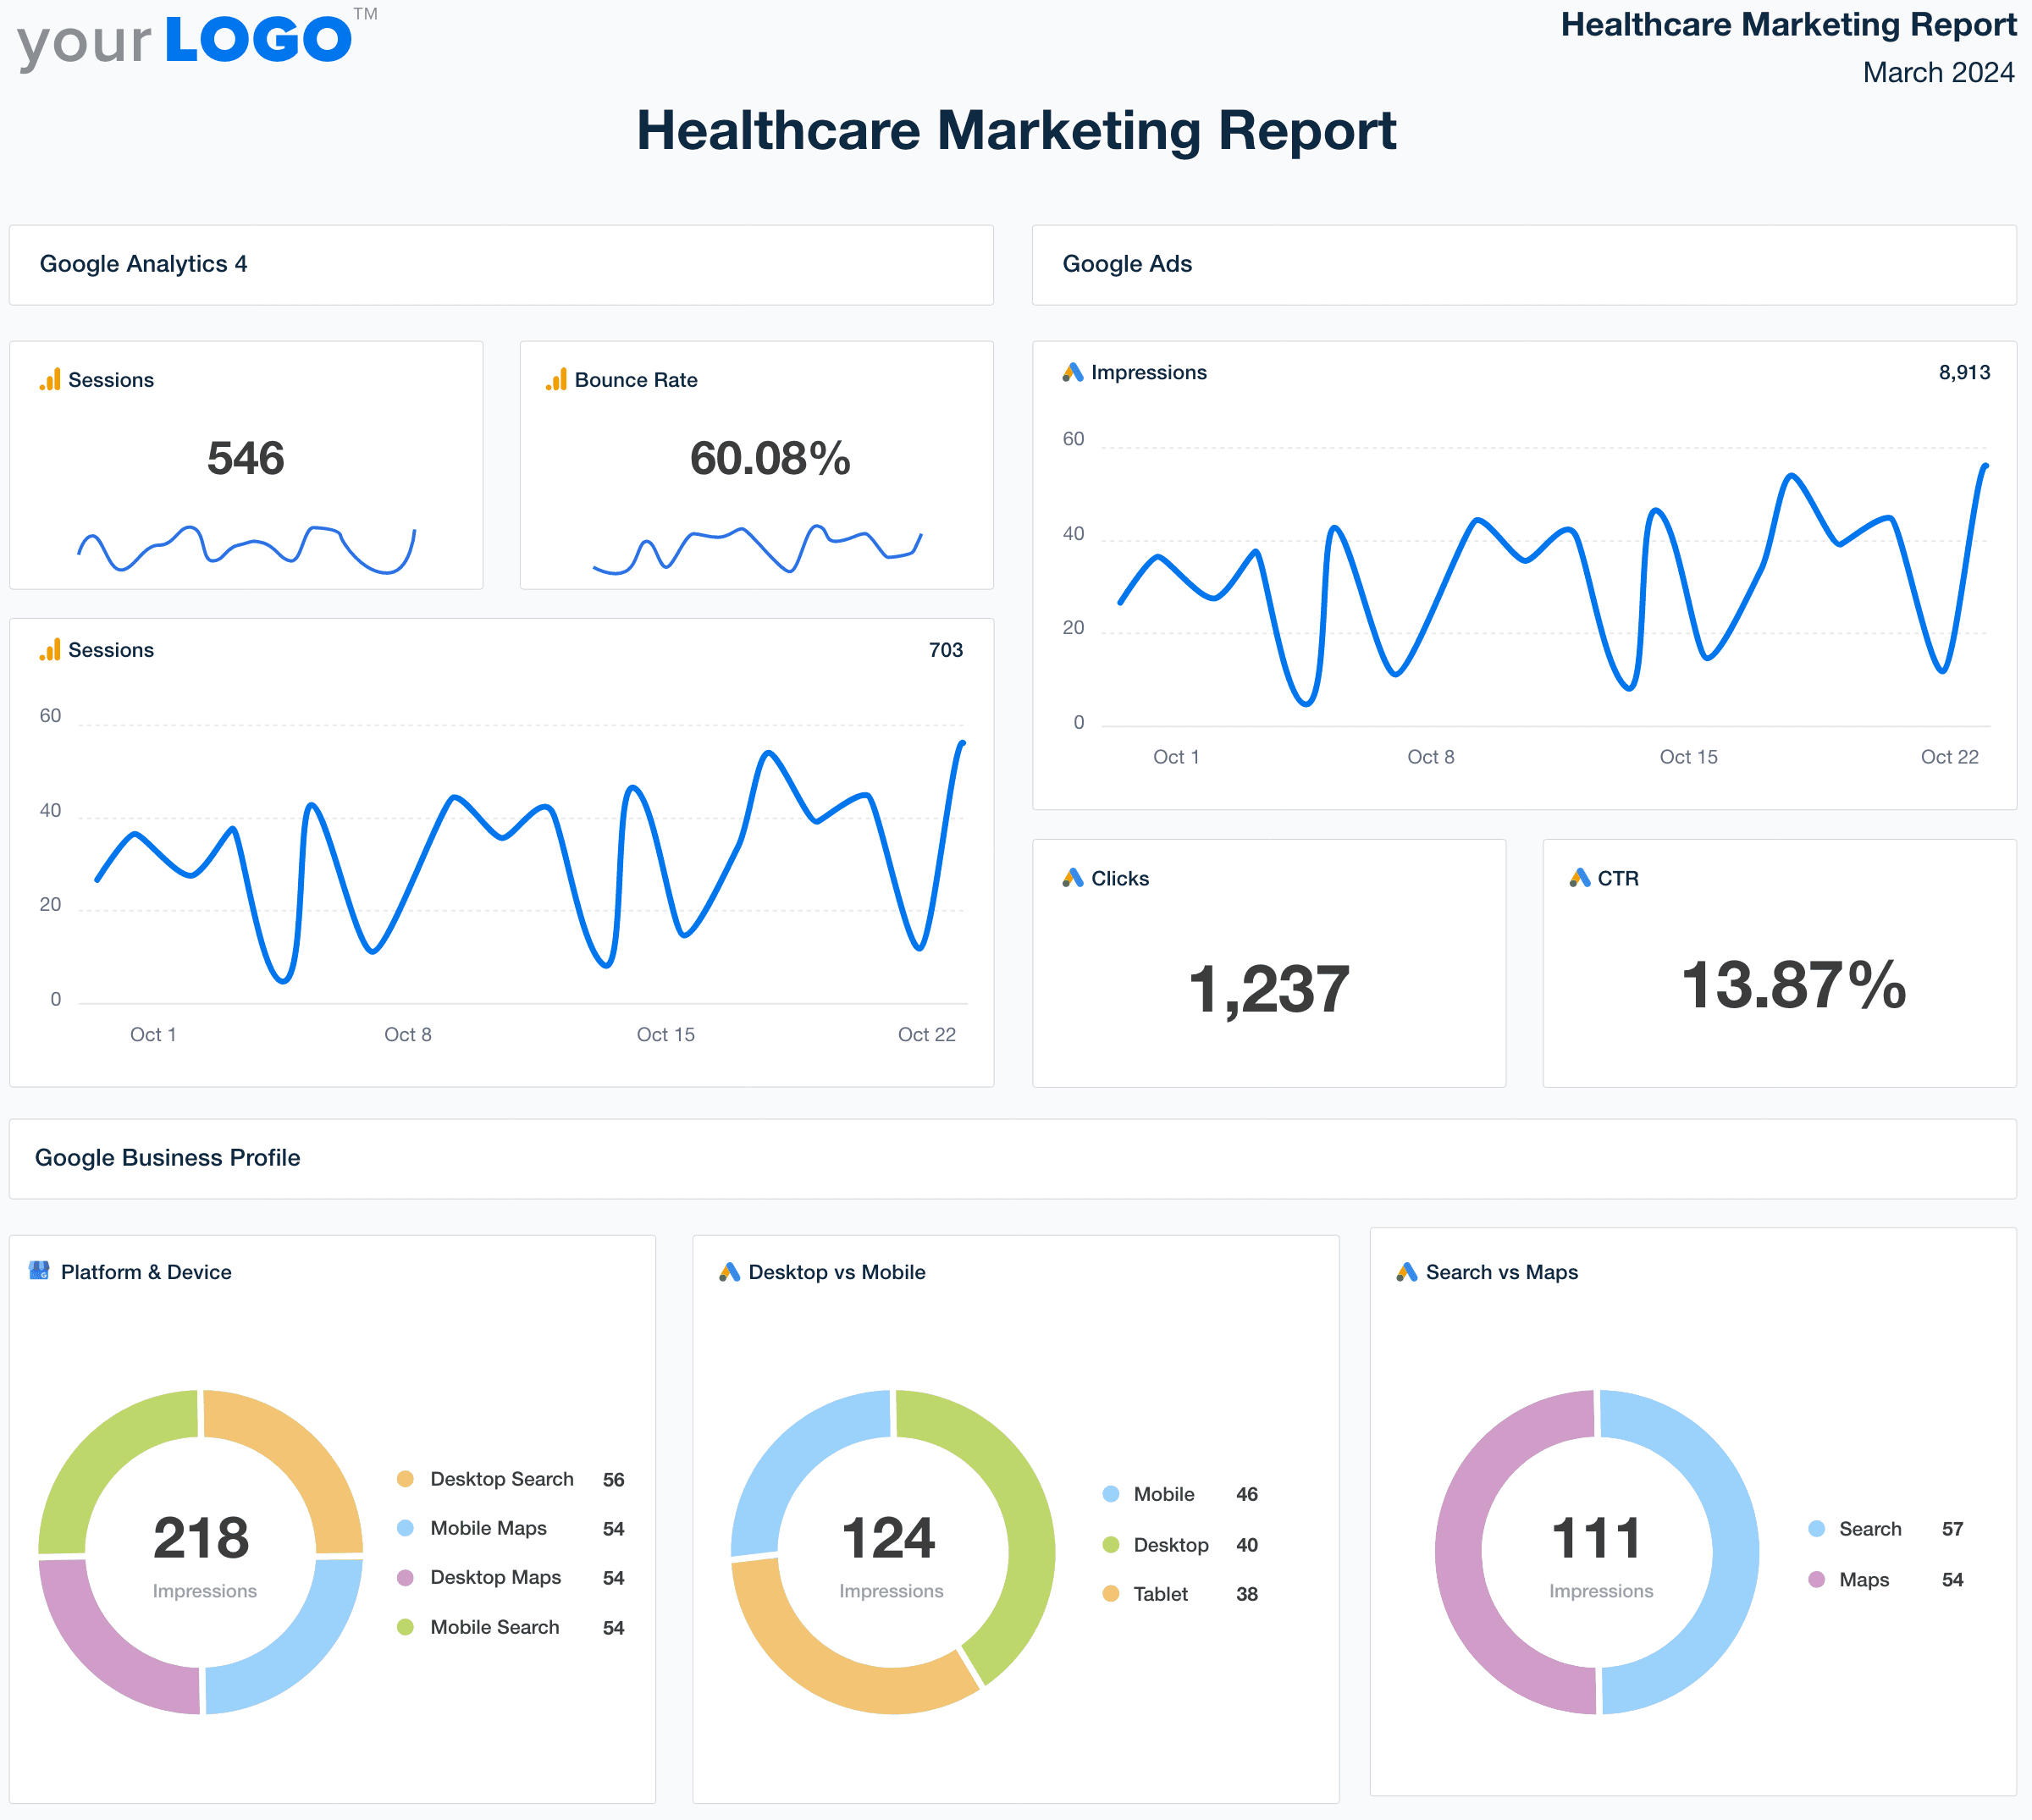The width and height of the screenshot is (2032, 1820).
Task: Toggle the Maps entry in Search vs Maps legend
Action: [1864, 1579]
